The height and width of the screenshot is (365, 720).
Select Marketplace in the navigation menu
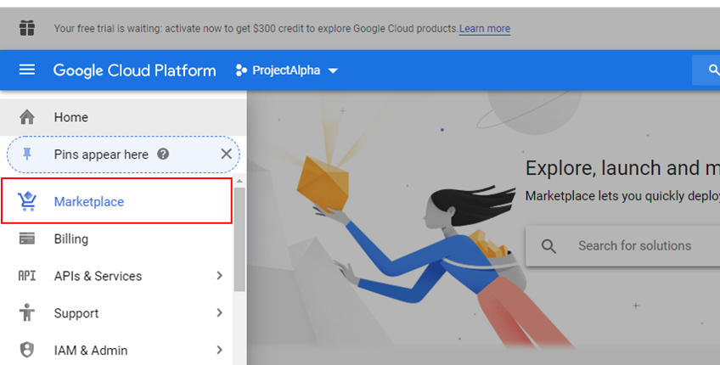(x=116, y=201)
